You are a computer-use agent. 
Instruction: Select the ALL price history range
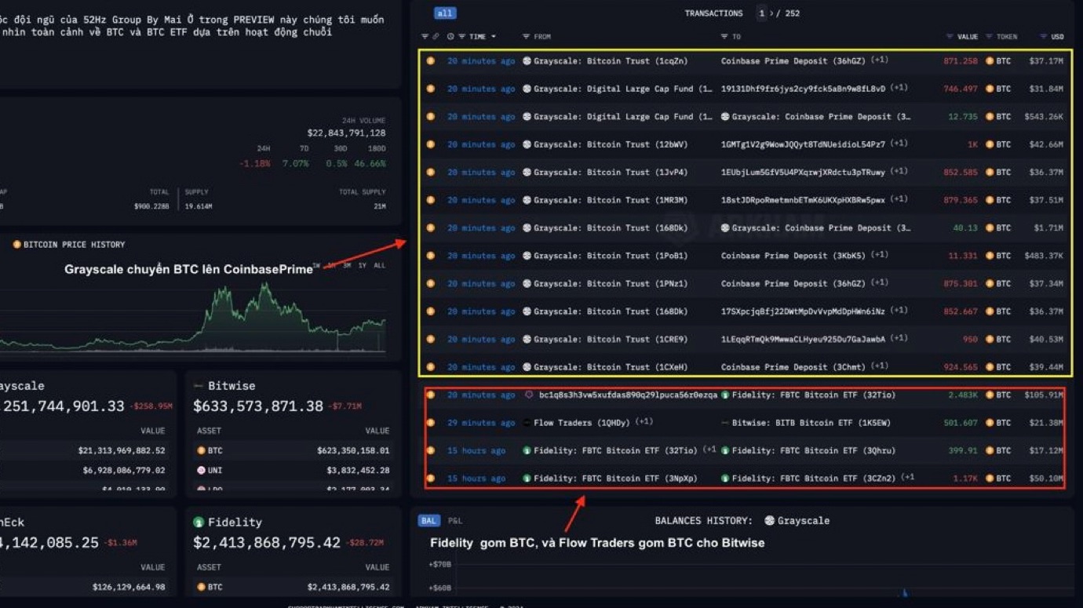point(379,266)
